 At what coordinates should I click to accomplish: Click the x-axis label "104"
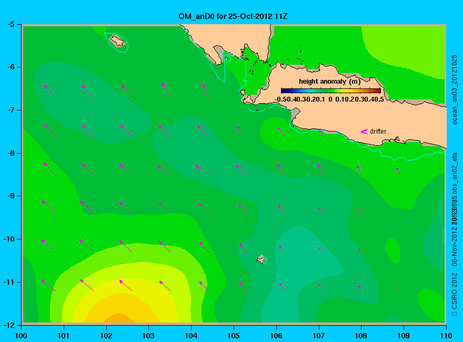pyautogui.click(x=191, y=336)
